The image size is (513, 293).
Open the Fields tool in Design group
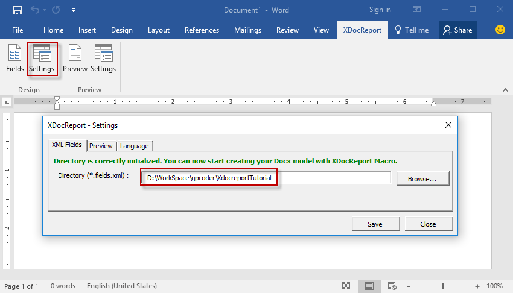click(x=15, y=59)
